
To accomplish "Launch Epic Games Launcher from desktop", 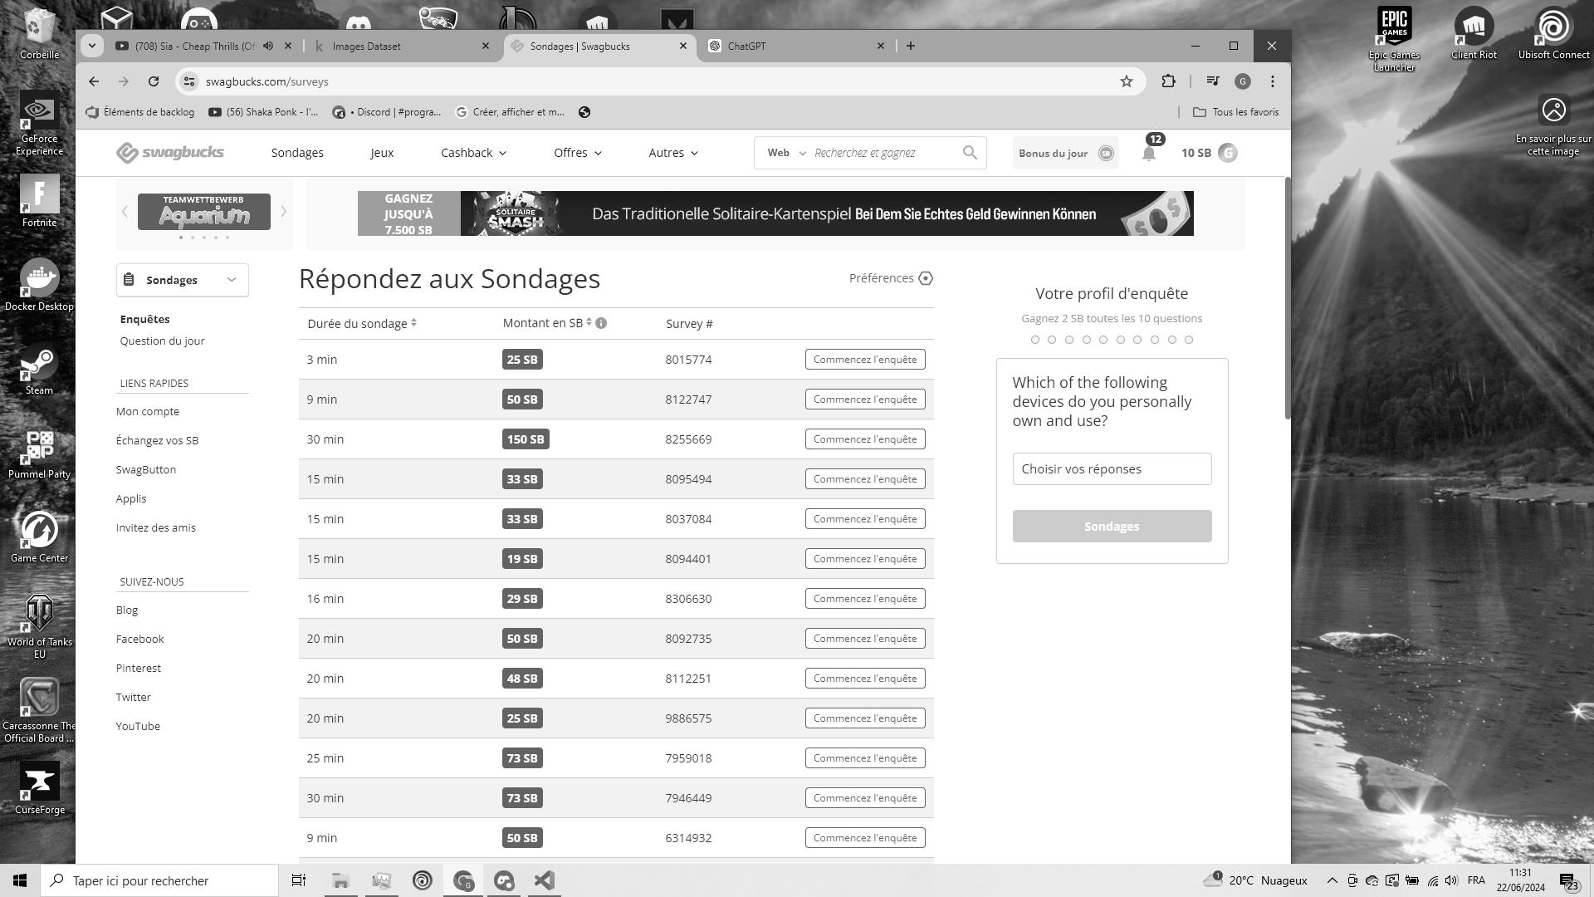I will (1394, 39).
